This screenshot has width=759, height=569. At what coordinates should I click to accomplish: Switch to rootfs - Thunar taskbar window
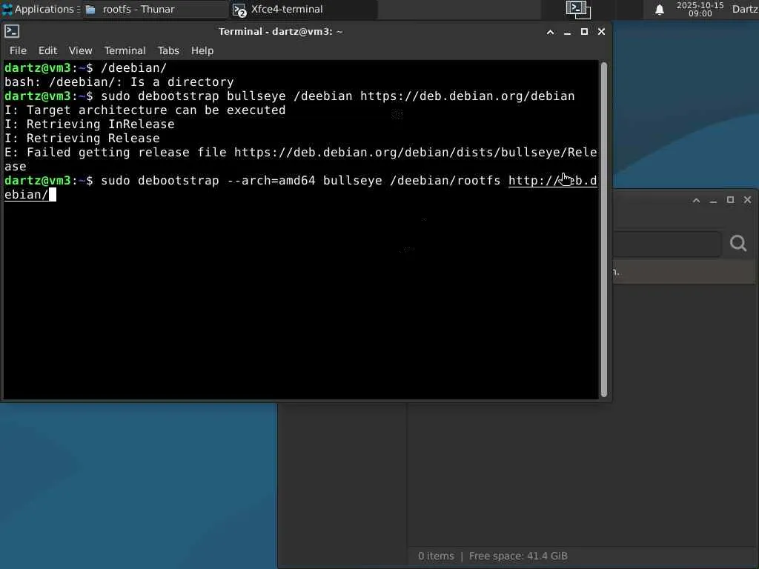point(155,9)
